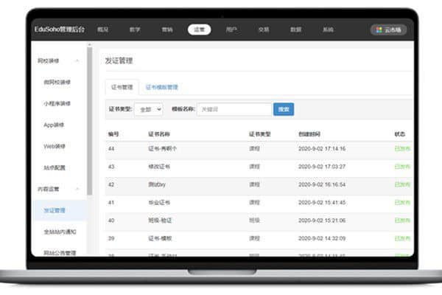Open 网站公告管理 in the sidebar

point(60,253)
